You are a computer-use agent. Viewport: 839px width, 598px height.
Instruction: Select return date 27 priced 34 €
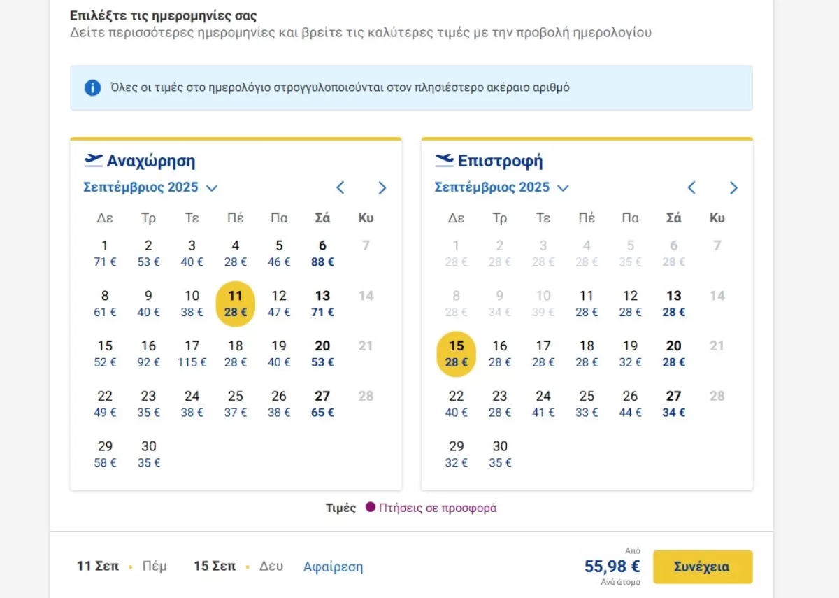[x=673, y=404]
